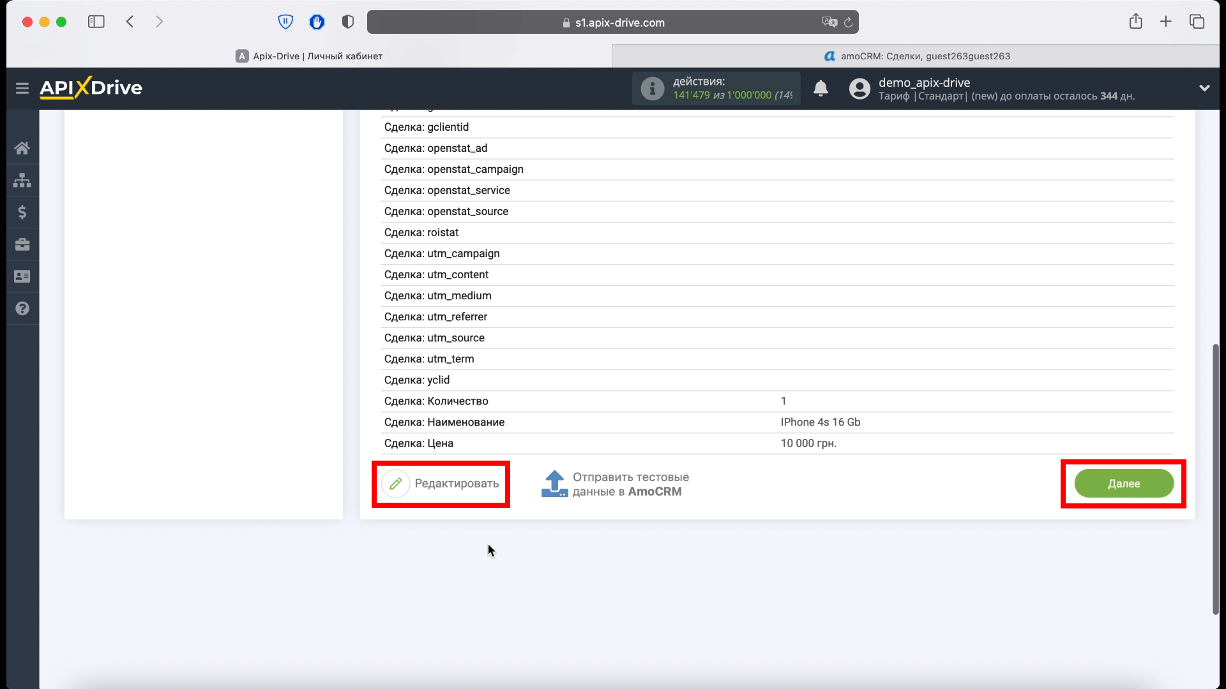
Task: Open the briefcase icon in sidebar
Action: pyautogui.click(x=22, y=244)
